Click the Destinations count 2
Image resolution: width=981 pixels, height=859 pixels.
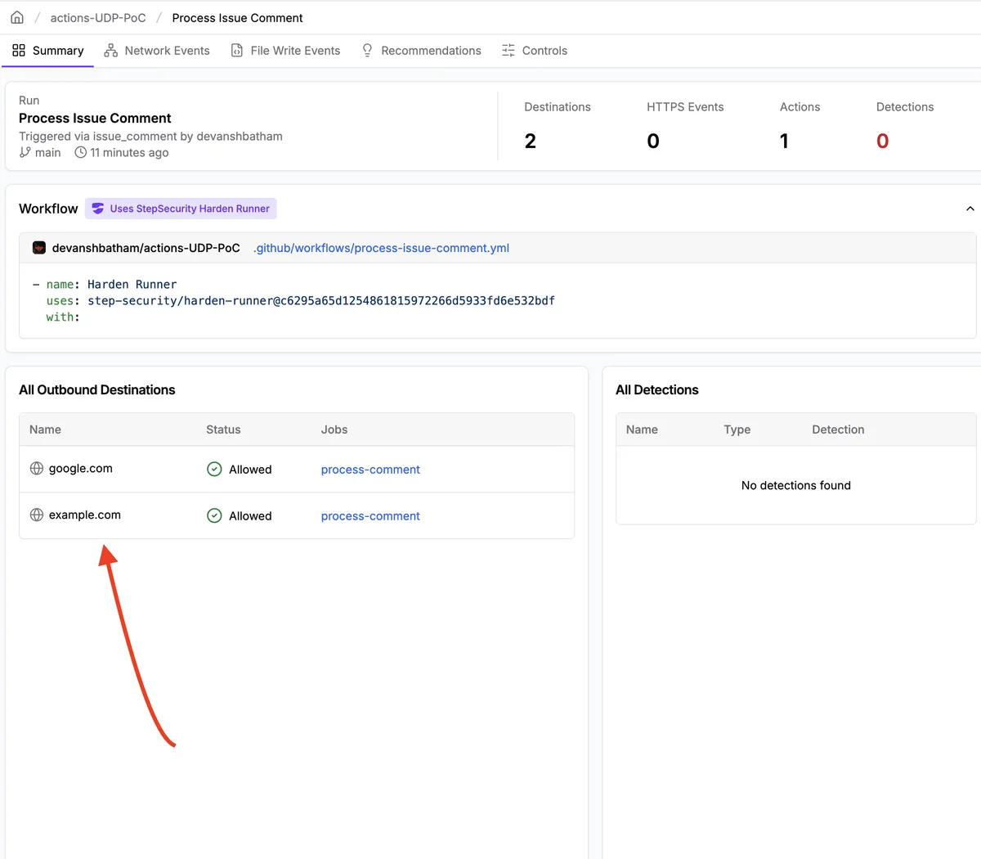tap(531, 142)
